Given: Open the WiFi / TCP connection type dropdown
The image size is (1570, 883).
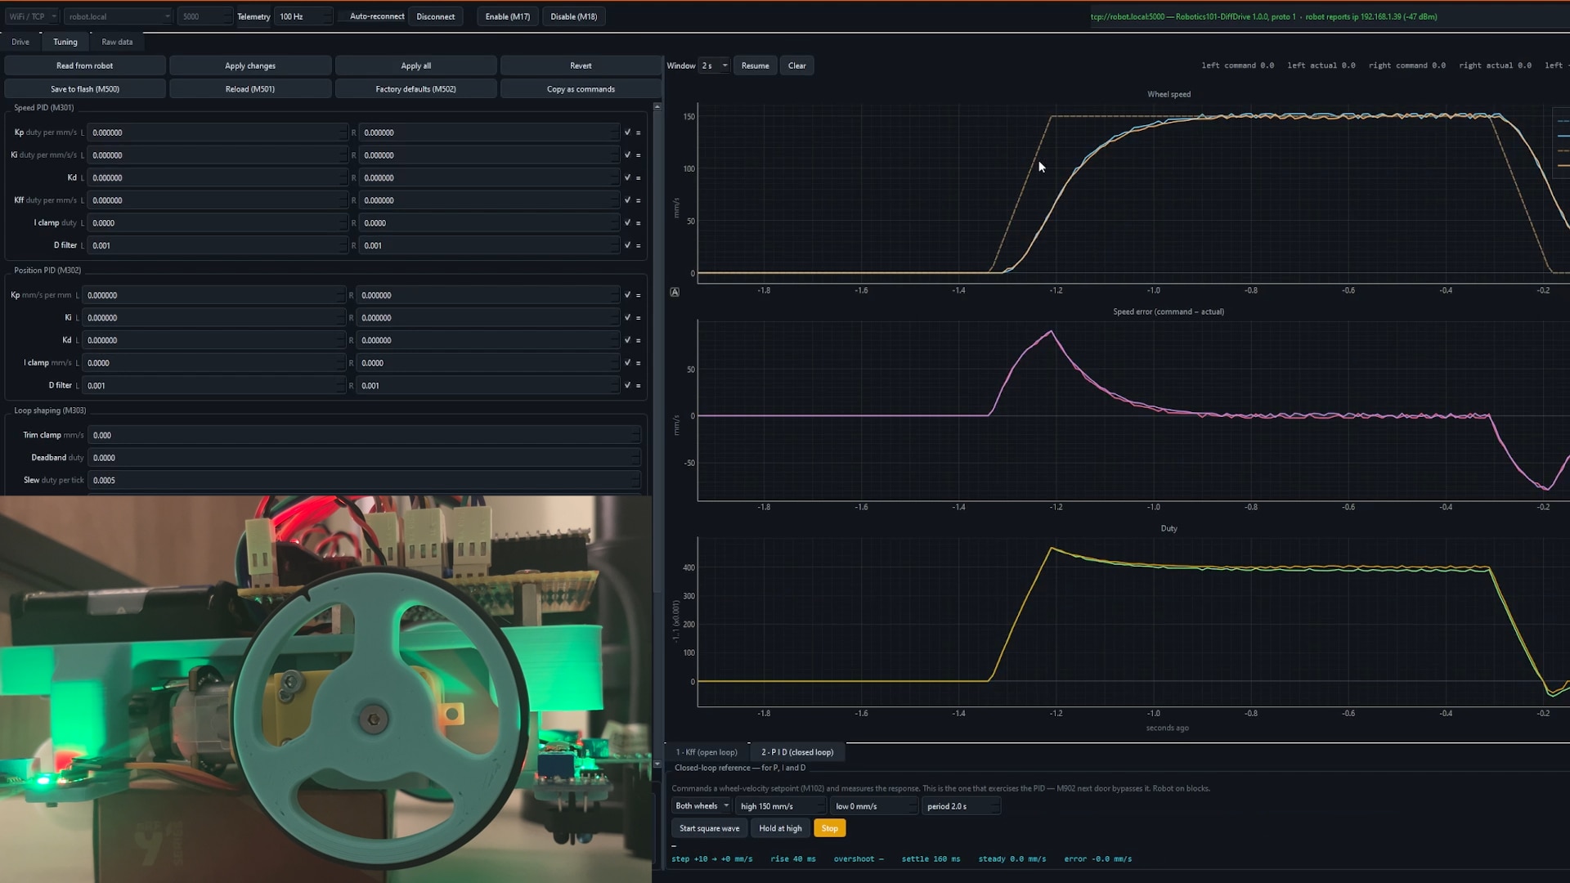Looking at the screenshot, I should tap(33, 16).
